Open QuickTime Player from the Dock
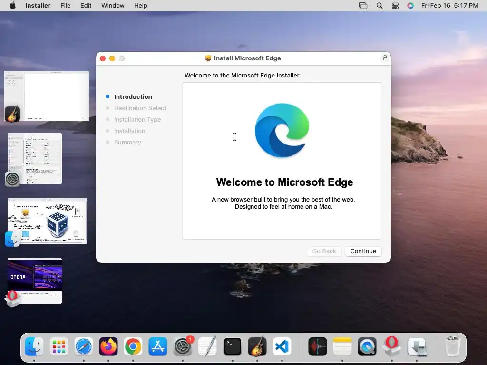 pos(367,346)
